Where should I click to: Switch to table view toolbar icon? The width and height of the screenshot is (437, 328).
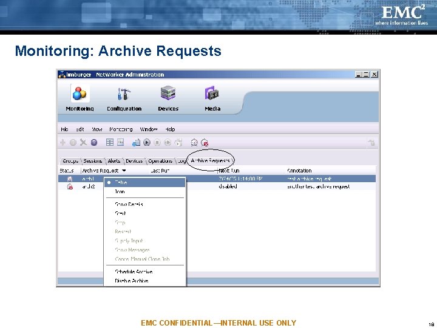point(110,142)
